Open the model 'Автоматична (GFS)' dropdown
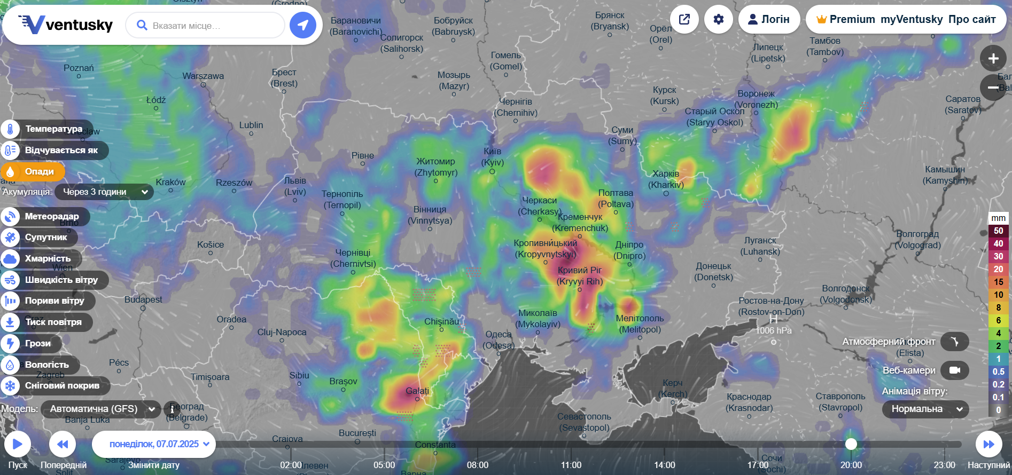1012x475 pixels. click(x=101, y=409)
